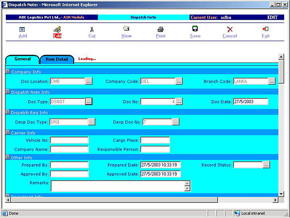Click the Vehicle No input field

pyautogui.click(x=70, y=140)
